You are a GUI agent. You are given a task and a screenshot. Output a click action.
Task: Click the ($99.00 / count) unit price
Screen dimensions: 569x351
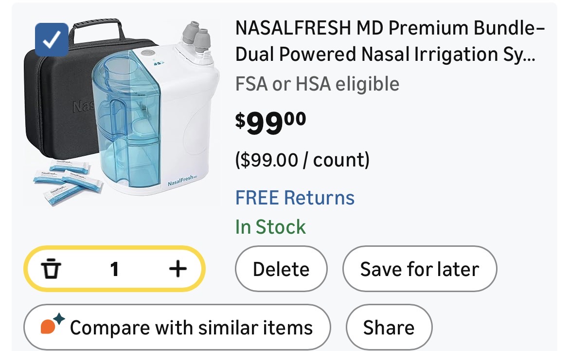point(302,160)
